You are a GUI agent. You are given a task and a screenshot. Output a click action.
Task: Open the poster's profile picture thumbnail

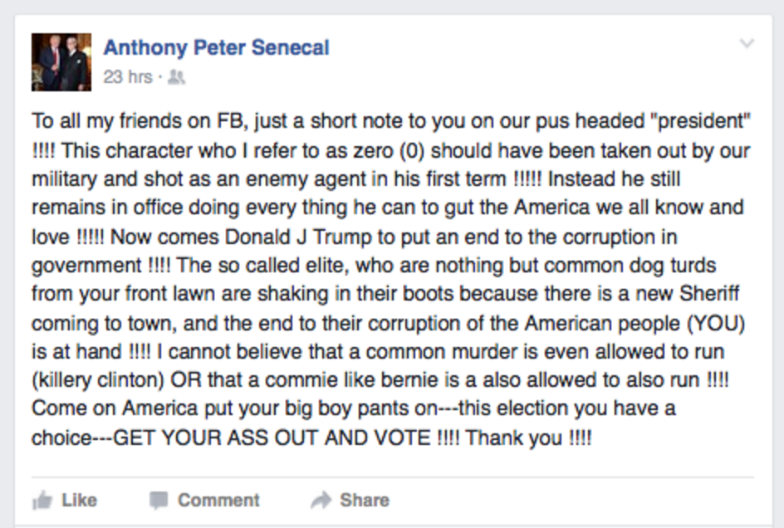(x=61, y=62)
